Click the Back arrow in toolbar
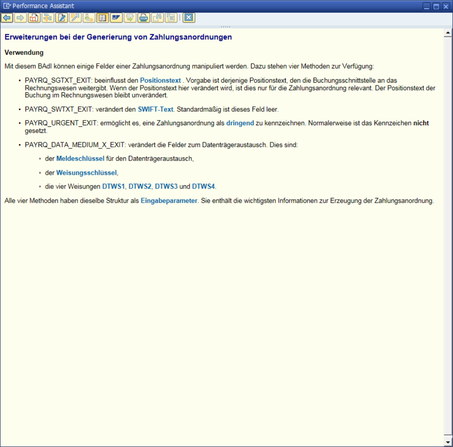The height and width of the screenshot is (447, 453). (7, 18)
